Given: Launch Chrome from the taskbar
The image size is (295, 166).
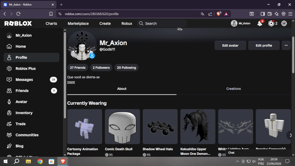Looking at the screenshot, I should (40, 161).
